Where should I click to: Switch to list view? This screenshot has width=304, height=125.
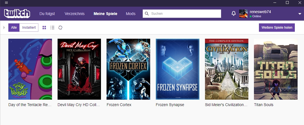[52, 28]
